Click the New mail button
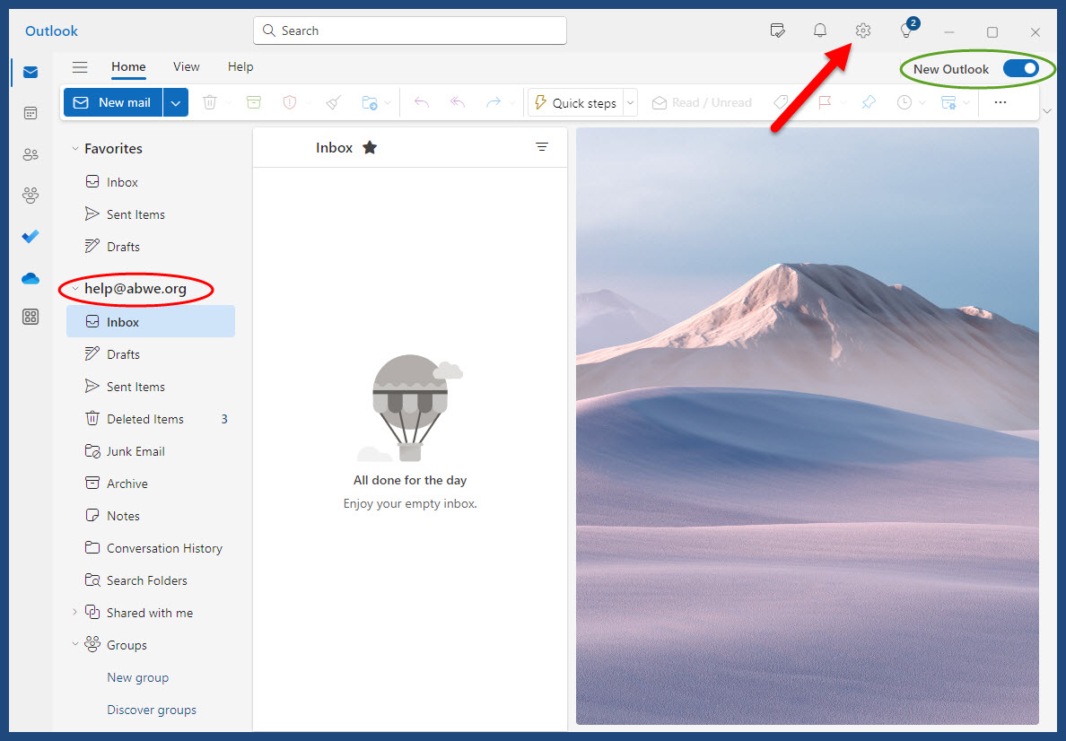This screenshot has height=741, width=1066. point(113,102)
